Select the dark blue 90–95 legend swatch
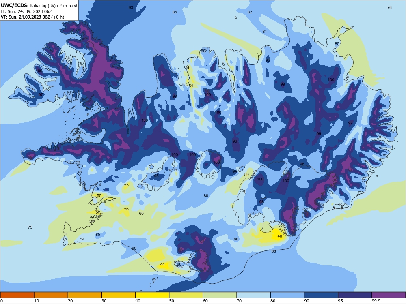The image size is (406, 304). [x=321, y=295]
